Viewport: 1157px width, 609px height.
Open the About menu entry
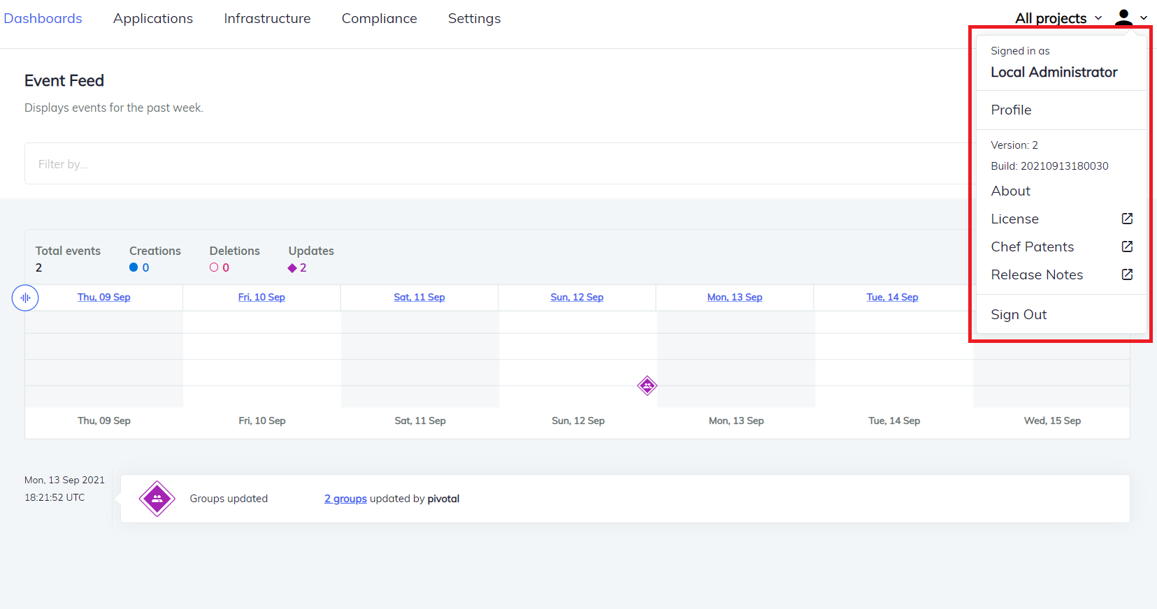(x=1010, y=191)
